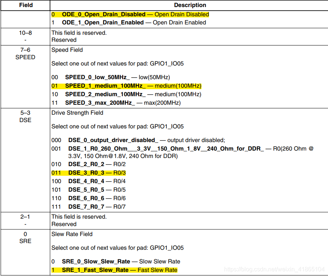Screen dimensions: 328x276
Task: Click 'This field is reserved.' under 2–1
Action: 79,216
